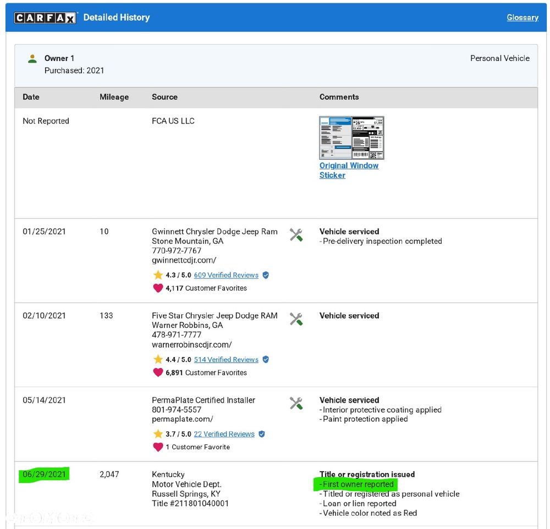Select the highlighted 06/29/2021 date
This screenshot has width=550, height=529.
point(44,475)
